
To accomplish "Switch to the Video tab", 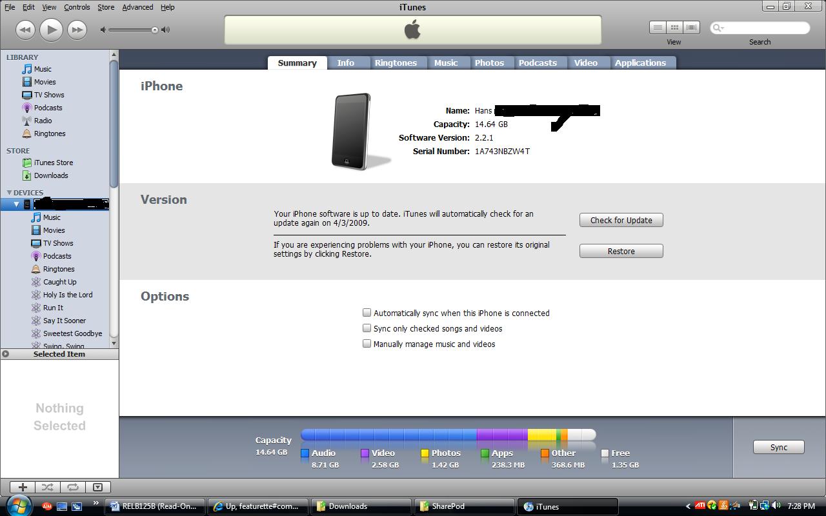I will coord(586,63).
